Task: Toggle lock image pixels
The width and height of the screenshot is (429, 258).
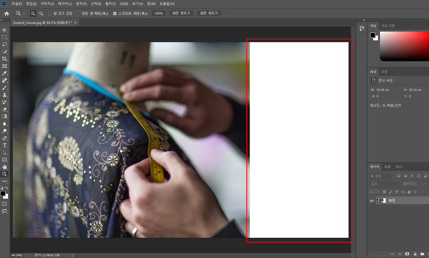Action: [x=391, y=192]
